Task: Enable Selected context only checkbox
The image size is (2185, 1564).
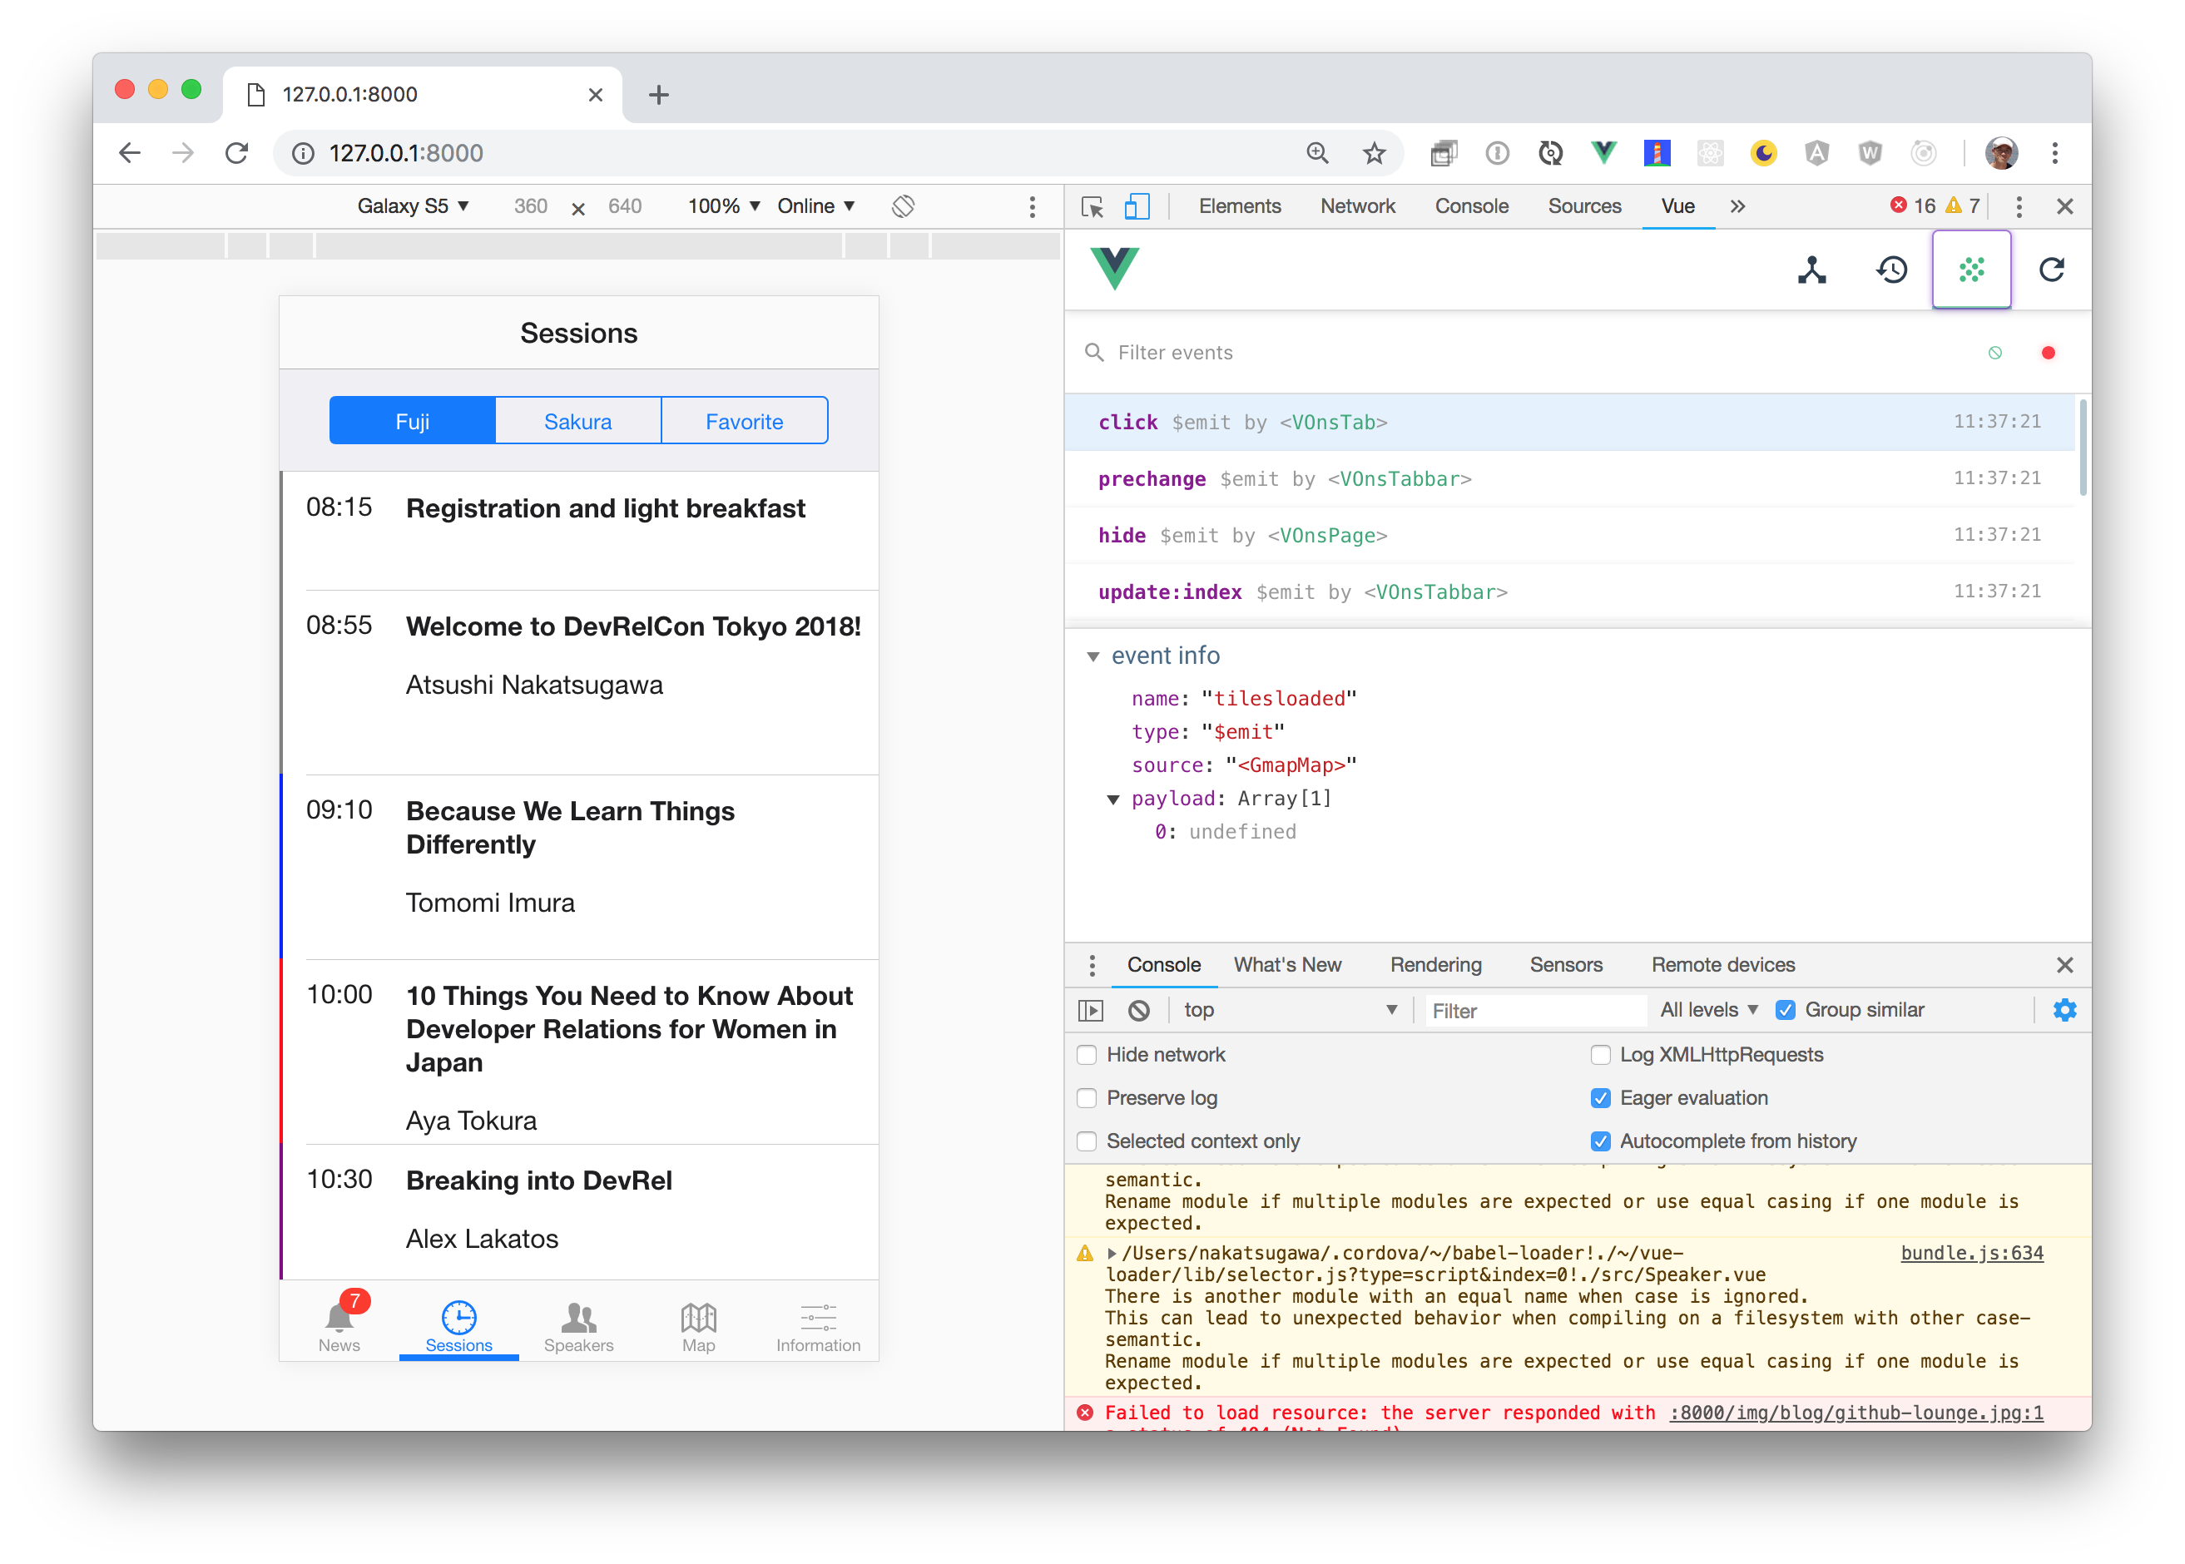Action: [x=1088, y=1142]
